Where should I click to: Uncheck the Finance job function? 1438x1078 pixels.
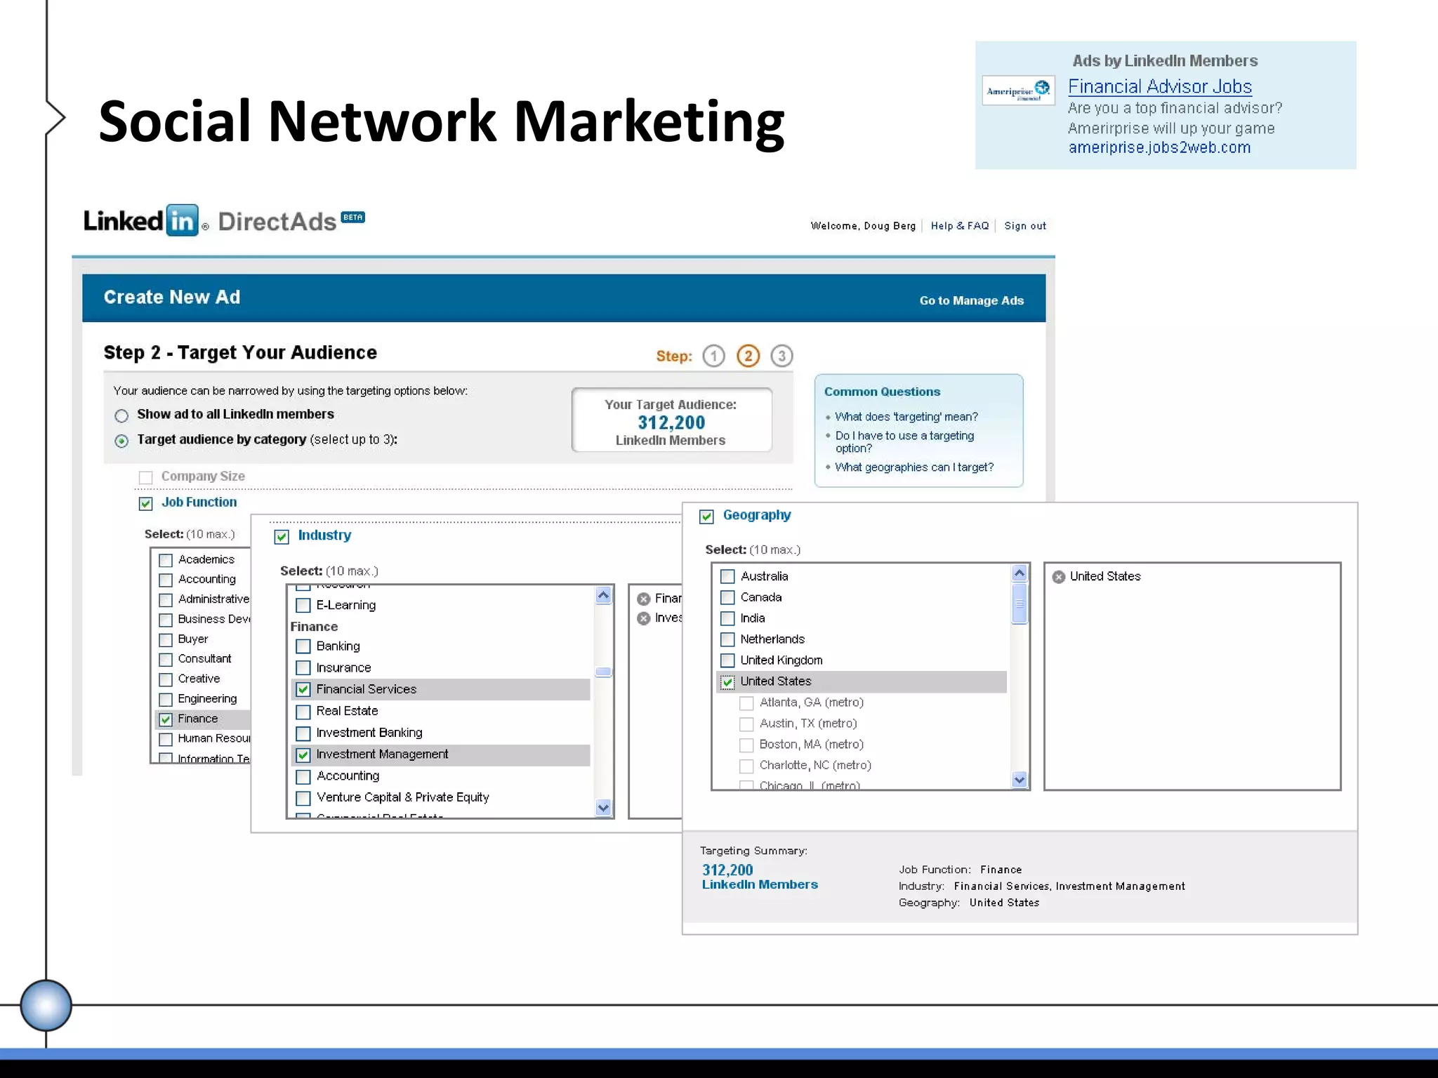coord(166,719)
